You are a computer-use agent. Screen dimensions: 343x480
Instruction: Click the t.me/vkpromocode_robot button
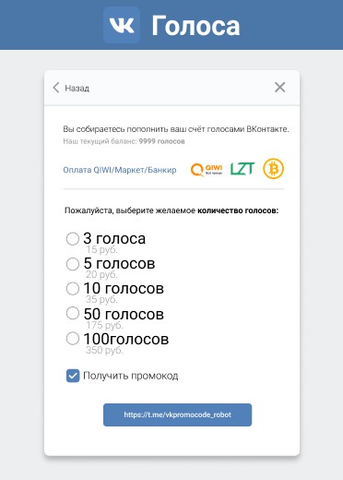tap(177, 414)
